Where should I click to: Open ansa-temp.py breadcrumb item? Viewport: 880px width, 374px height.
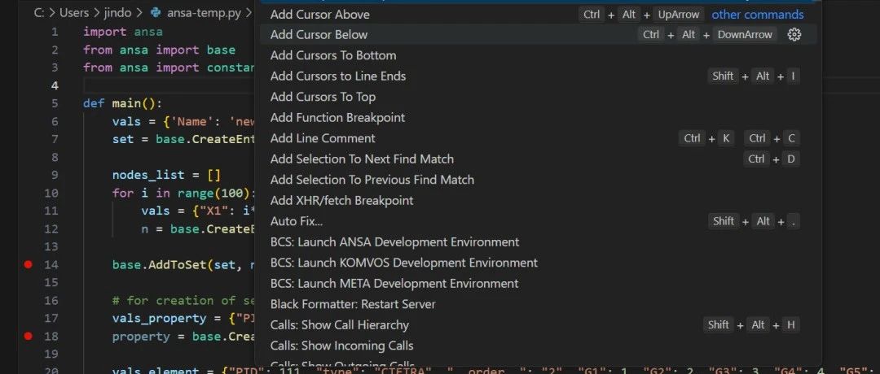pyautogui.click(x=205, y=13)
